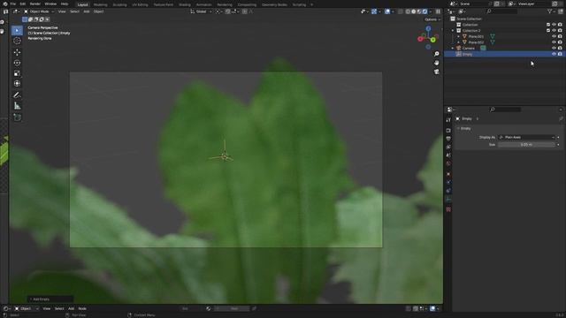The width and height of the screenshot is (566, 318).
Task: Collapse the Collection 2 tree item
Action: [x=453, y=31]
